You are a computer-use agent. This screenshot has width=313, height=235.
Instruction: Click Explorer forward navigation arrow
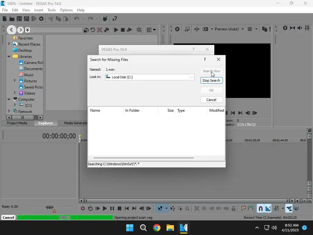[20, 30]
